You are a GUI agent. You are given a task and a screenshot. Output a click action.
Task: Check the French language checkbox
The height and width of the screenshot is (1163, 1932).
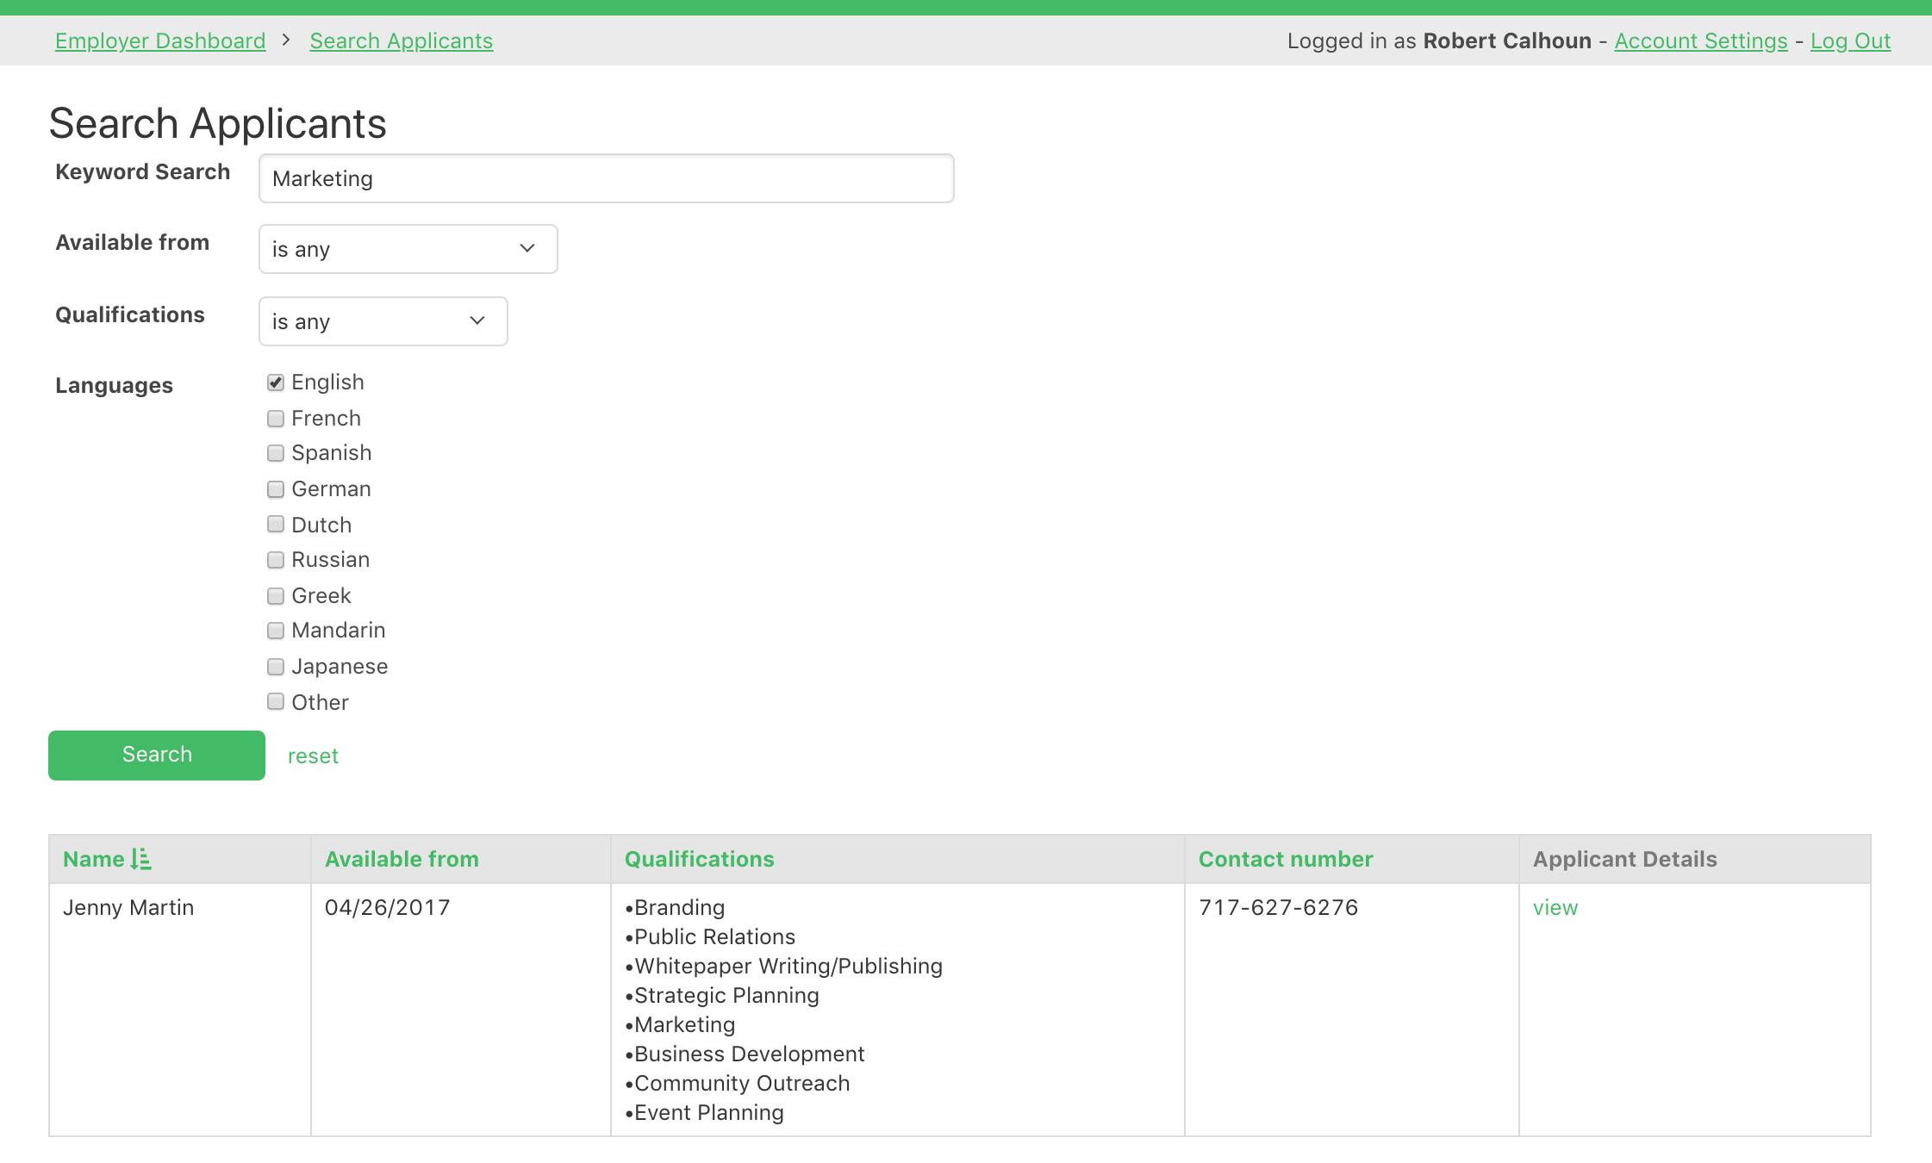[x=276, y=418]
